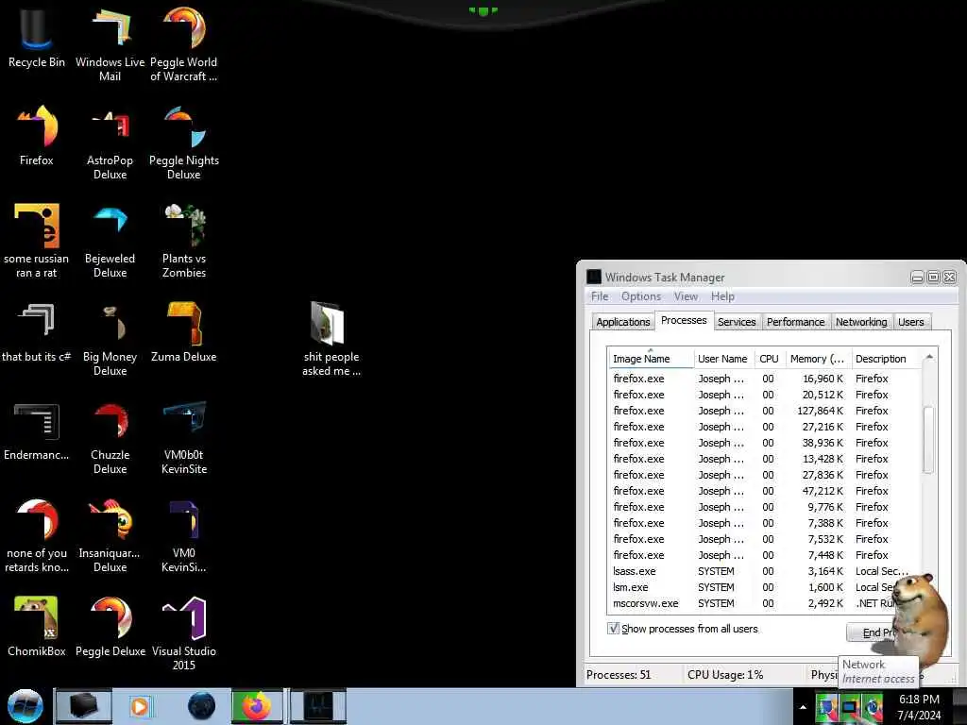
Task: Switch to the Services tab
Action: [x=737, y=322]
